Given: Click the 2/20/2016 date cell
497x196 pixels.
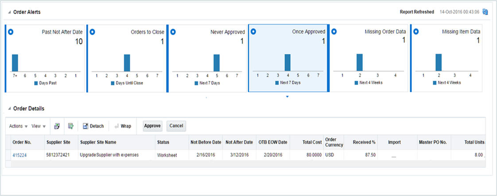Looking at the screenshot, I should click(x=273, y=155).
